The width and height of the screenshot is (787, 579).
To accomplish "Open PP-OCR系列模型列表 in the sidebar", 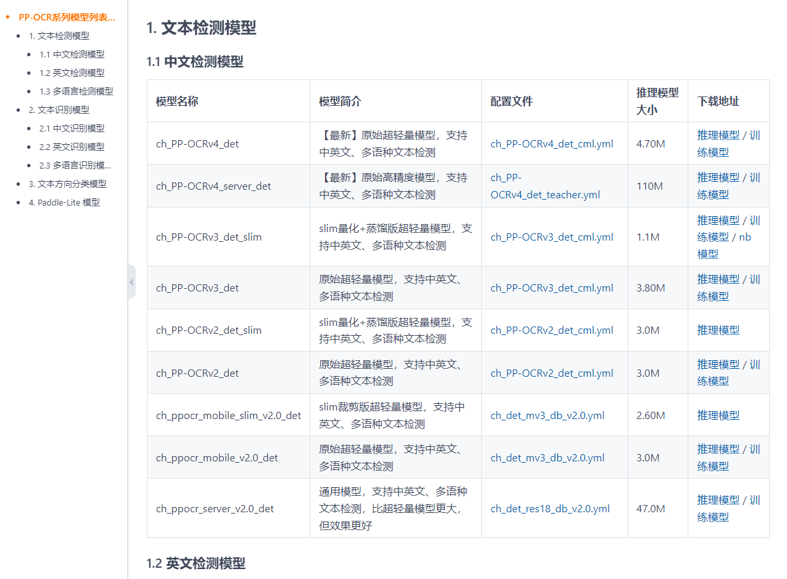I will coord(66,17).
